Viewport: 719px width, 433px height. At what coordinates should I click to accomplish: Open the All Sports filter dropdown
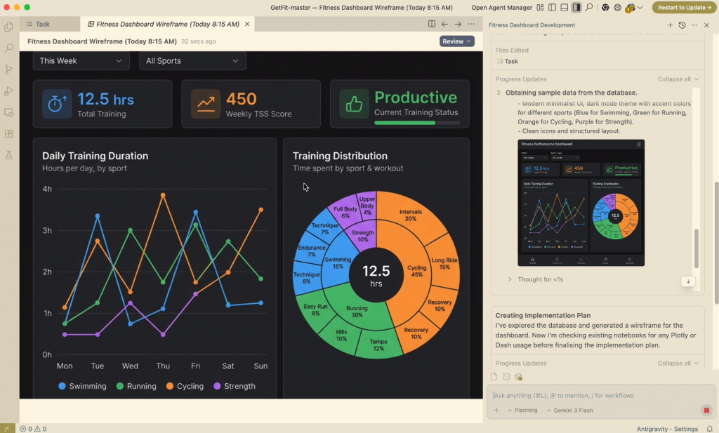[192, 61]
